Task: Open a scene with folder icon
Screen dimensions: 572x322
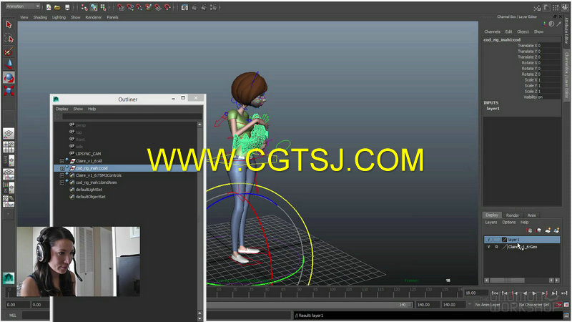Action: click(x=57, y=7)
